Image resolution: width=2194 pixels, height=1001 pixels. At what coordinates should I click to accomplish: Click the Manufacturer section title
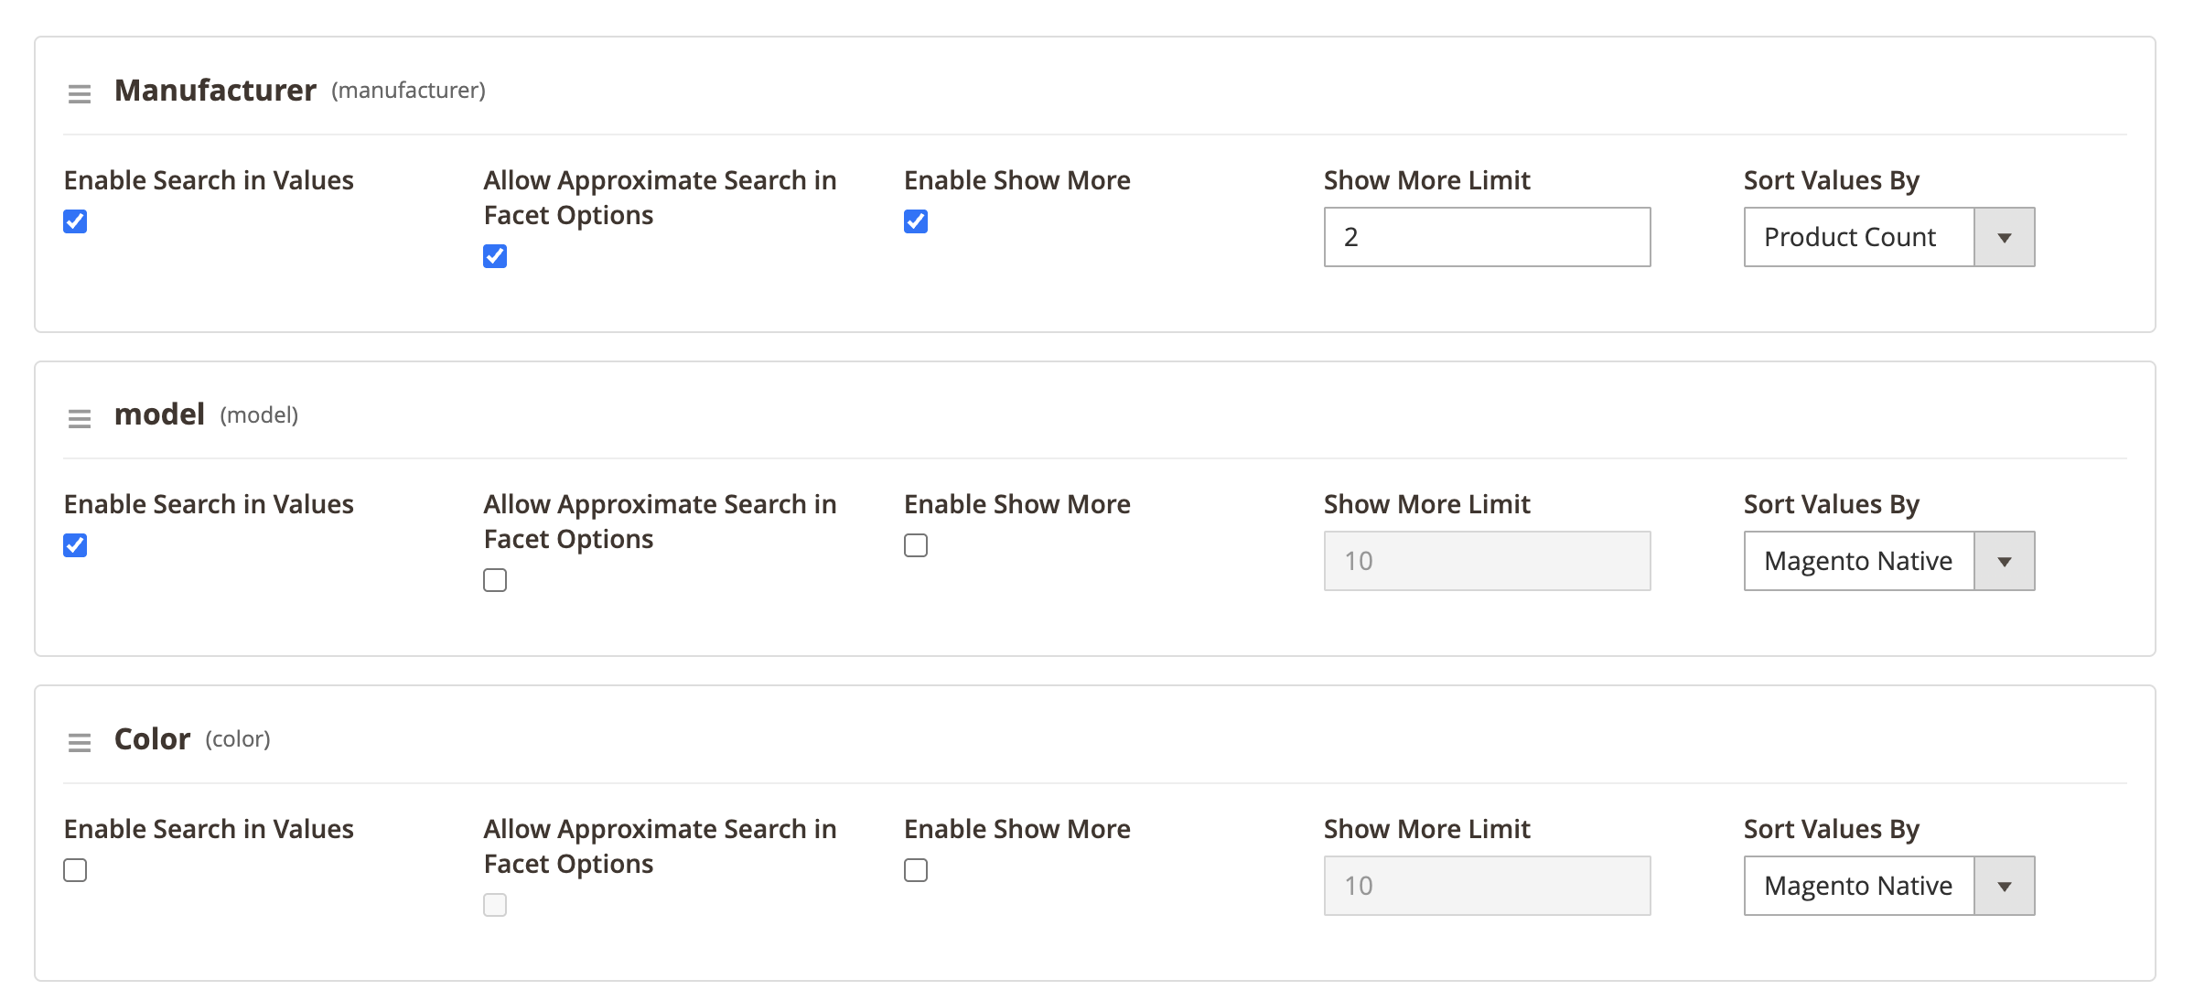[215, 91]
